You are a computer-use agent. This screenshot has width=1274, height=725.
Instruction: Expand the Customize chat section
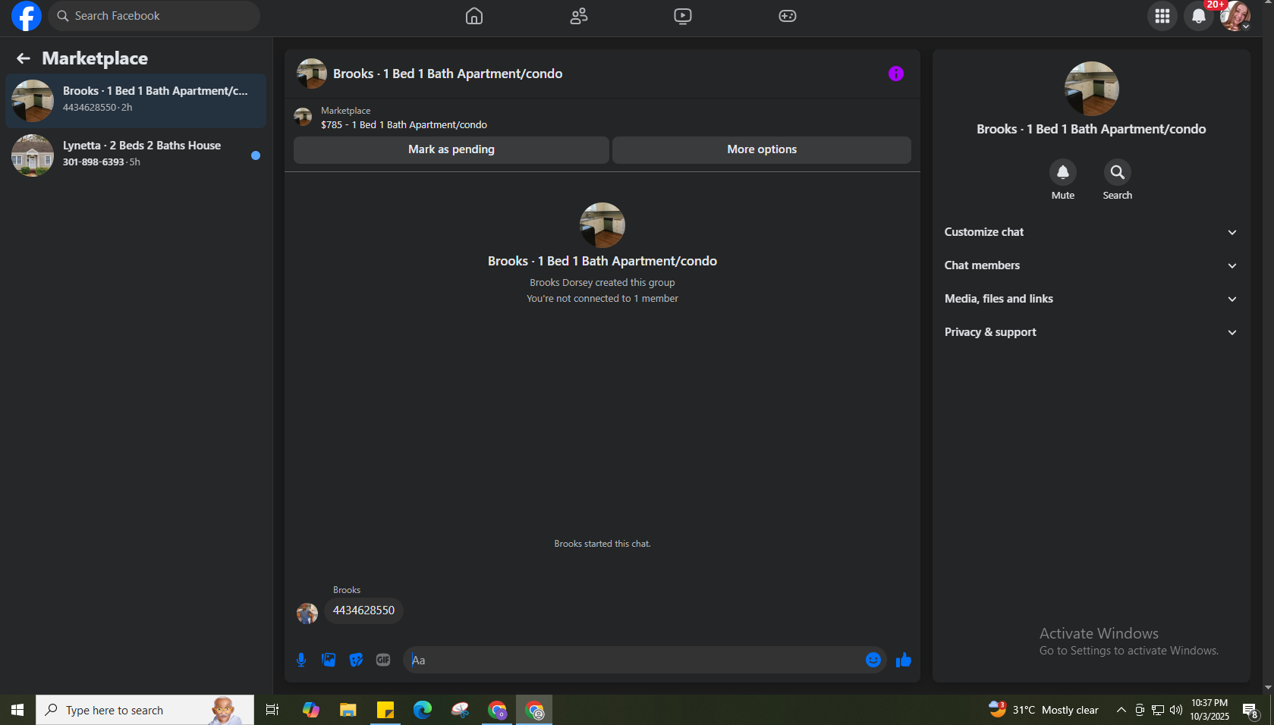click(1091, 232)
